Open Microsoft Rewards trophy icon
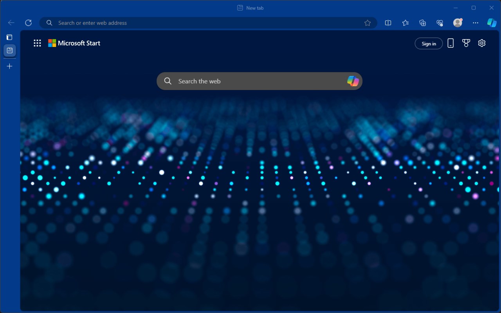The height and width of the screenshot is (313, 501). (x=466, y=43)
